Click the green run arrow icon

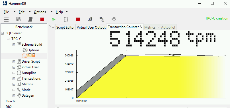54,19
